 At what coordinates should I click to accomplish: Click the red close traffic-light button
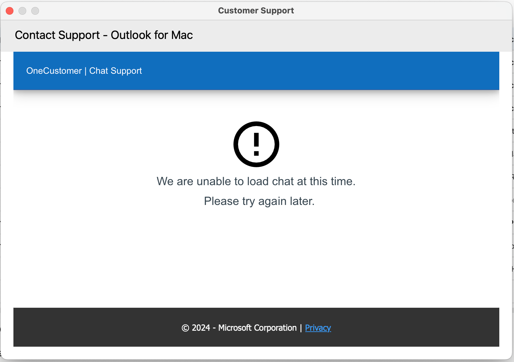coord(10,11)
